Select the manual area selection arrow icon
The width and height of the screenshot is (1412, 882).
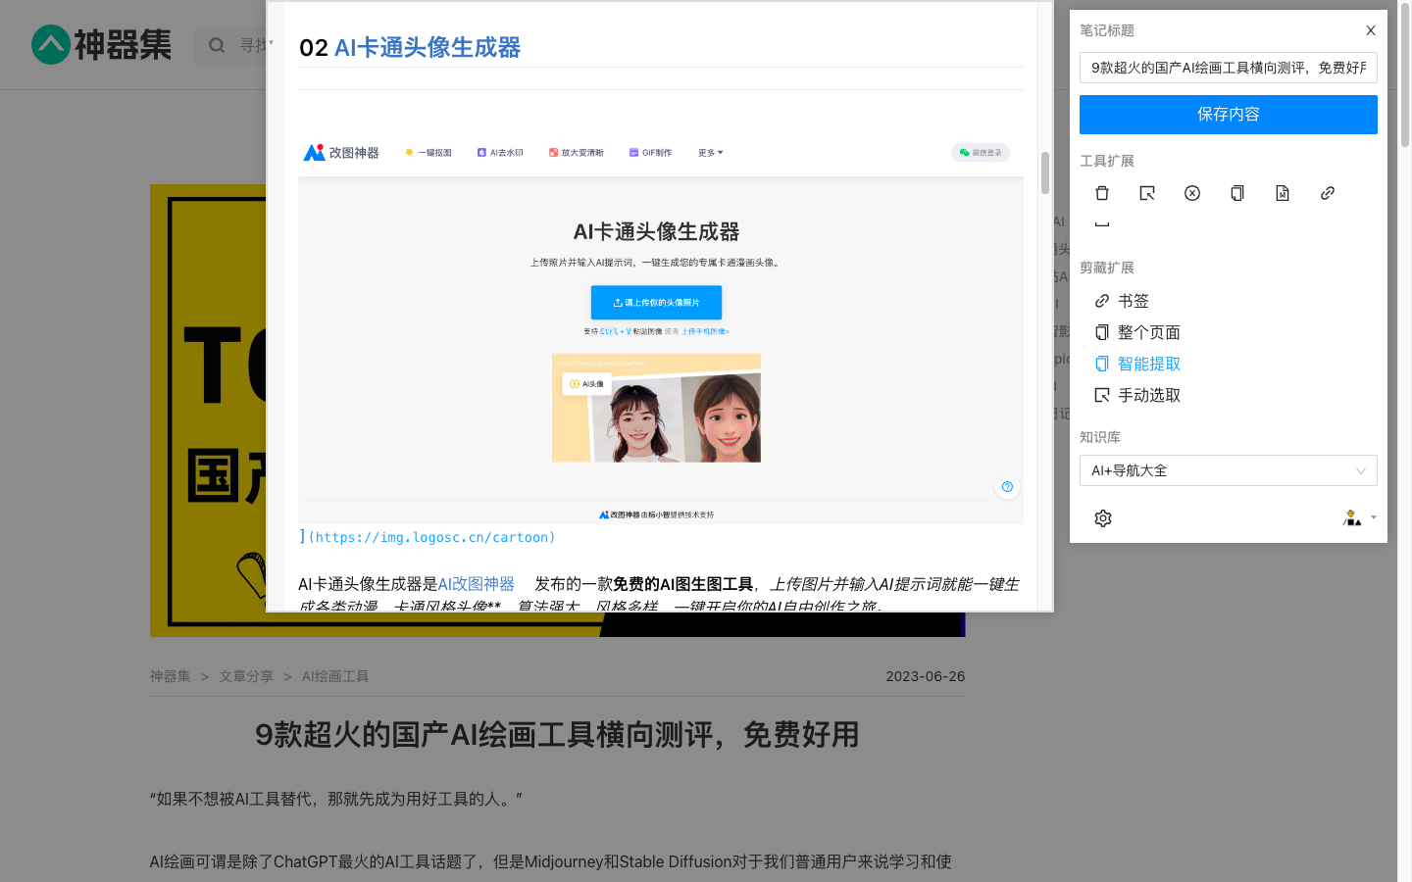(x=1147, y=193)
